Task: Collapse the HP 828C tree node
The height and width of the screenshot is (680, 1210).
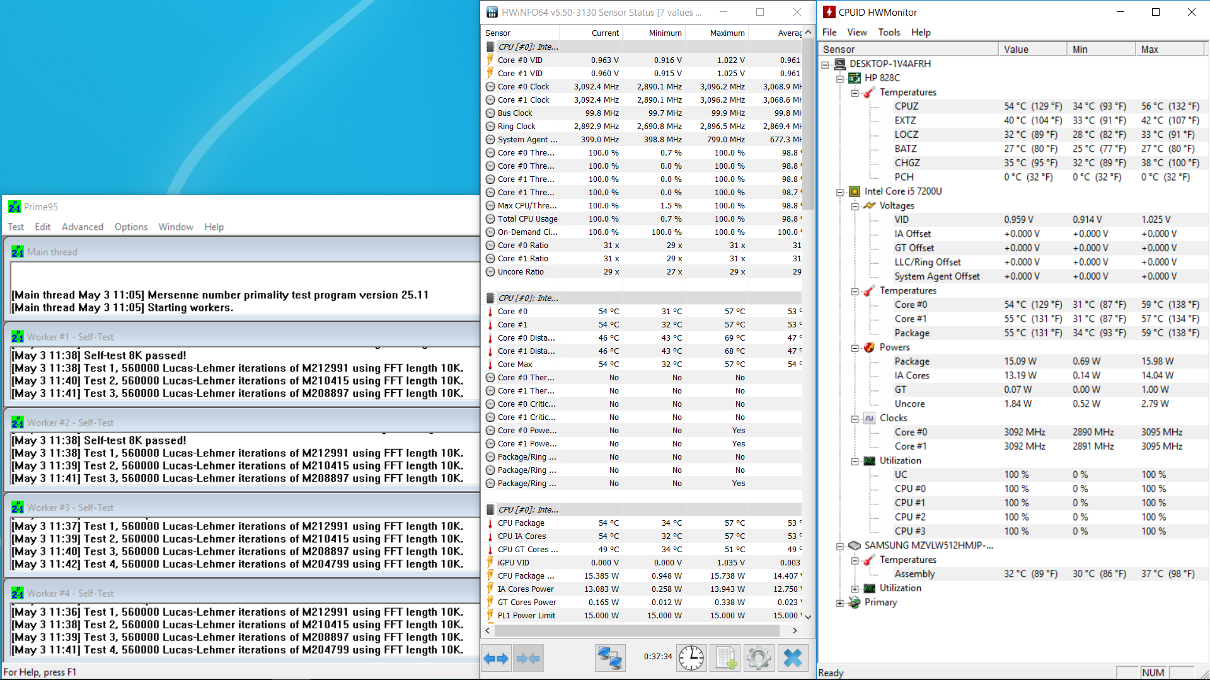Action: (840, 79)
